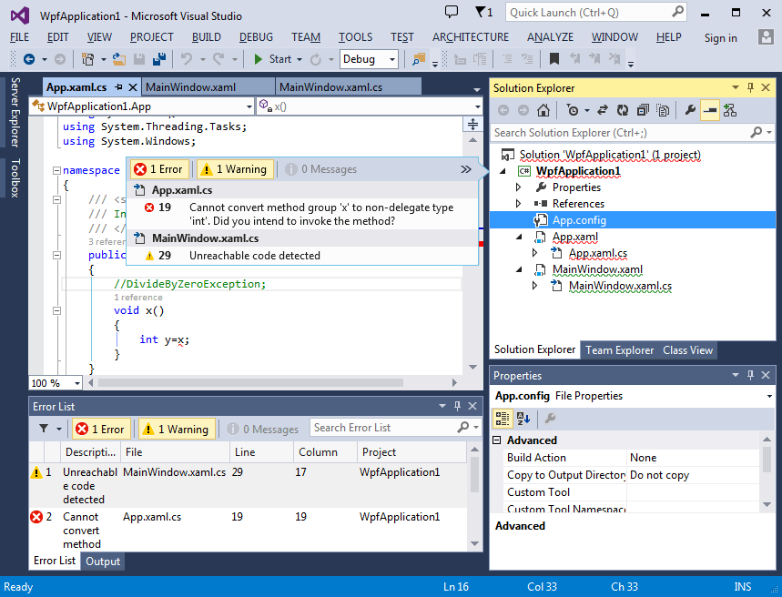782x597 pixels.
Task: Open Properties via the wrench icon
Action: pos(692,109)
